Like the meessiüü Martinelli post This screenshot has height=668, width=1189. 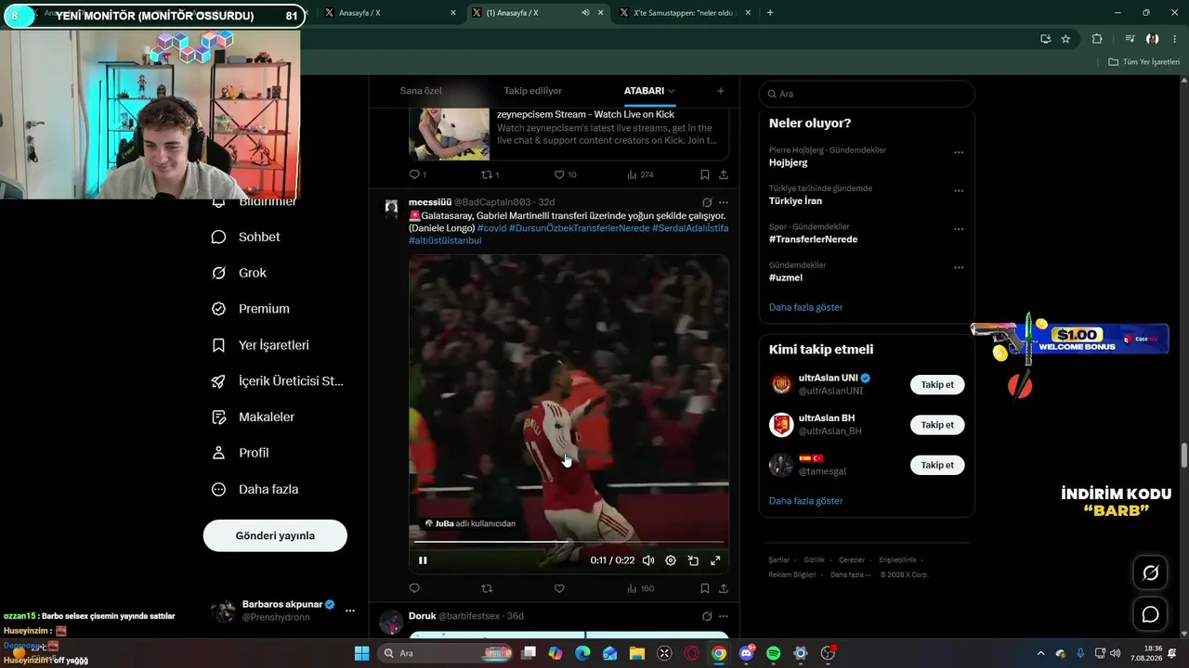(x=559, y=588)
